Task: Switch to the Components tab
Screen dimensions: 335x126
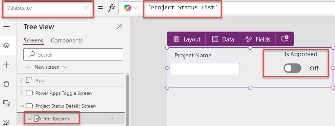Action: pos(67,40)
